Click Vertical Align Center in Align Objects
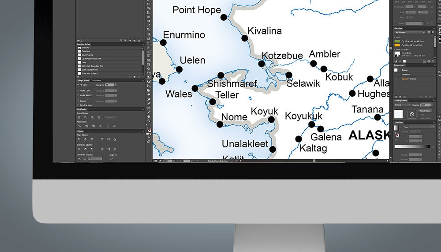The image size is (441, 252). click(x=108, y=139)
